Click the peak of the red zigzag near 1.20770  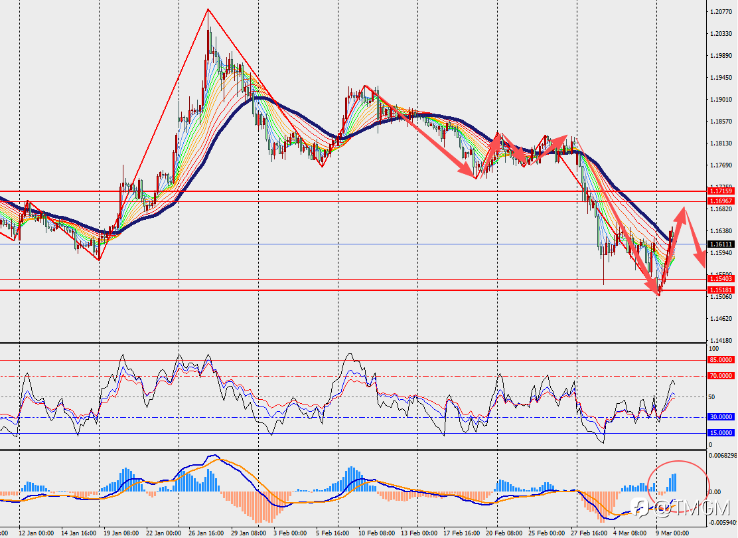(208, 9)
